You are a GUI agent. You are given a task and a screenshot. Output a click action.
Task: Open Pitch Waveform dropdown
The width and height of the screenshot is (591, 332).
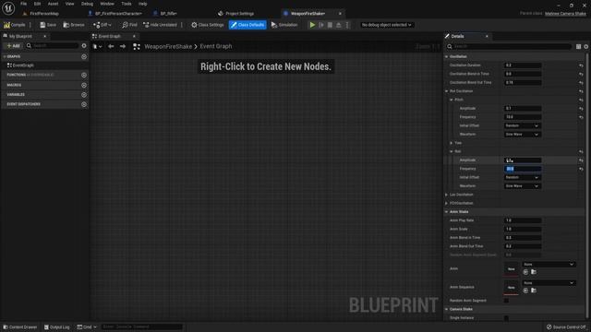click(523, 135)
